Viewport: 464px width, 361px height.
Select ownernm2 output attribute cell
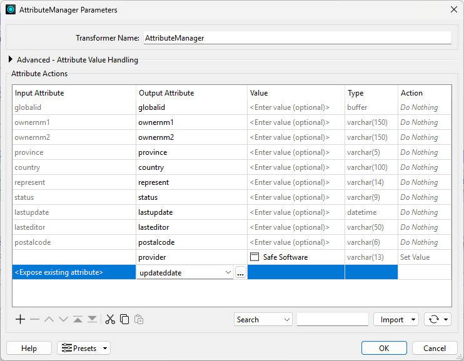click(191, 137)
